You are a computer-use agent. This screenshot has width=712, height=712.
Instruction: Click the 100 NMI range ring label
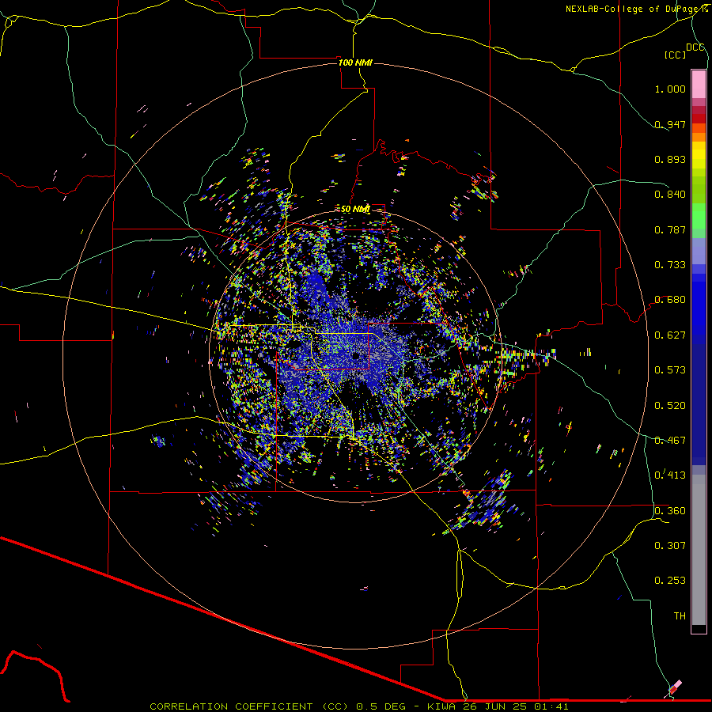tap(355, 62)
